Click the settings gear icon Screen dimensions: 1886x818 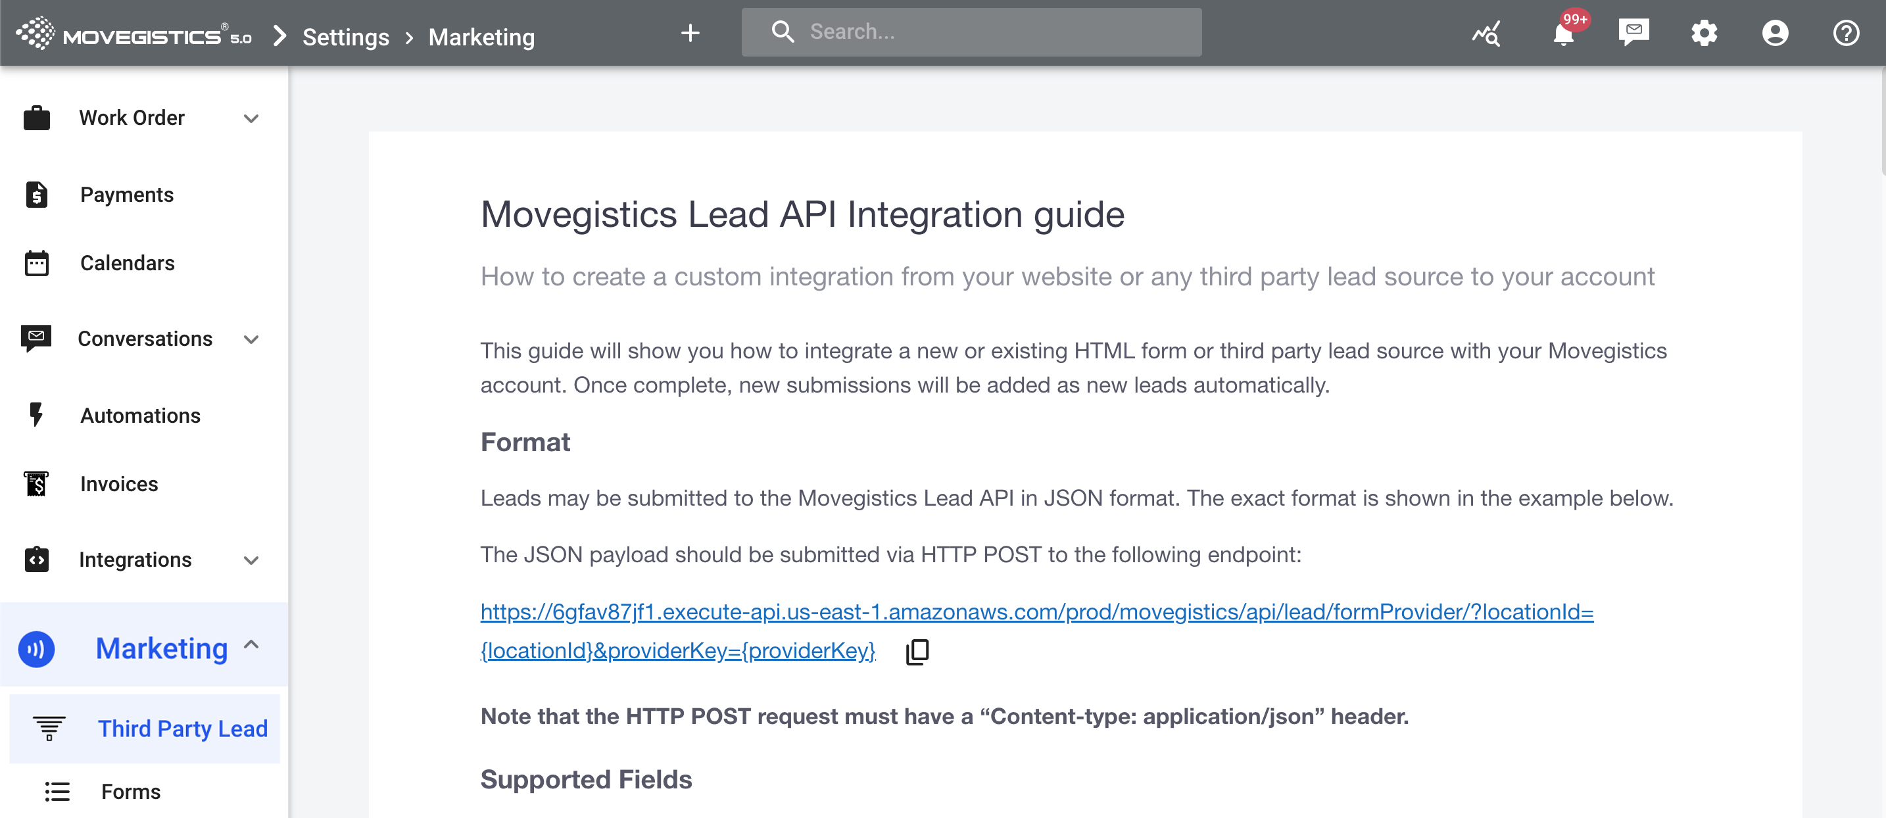[1704, 33]
